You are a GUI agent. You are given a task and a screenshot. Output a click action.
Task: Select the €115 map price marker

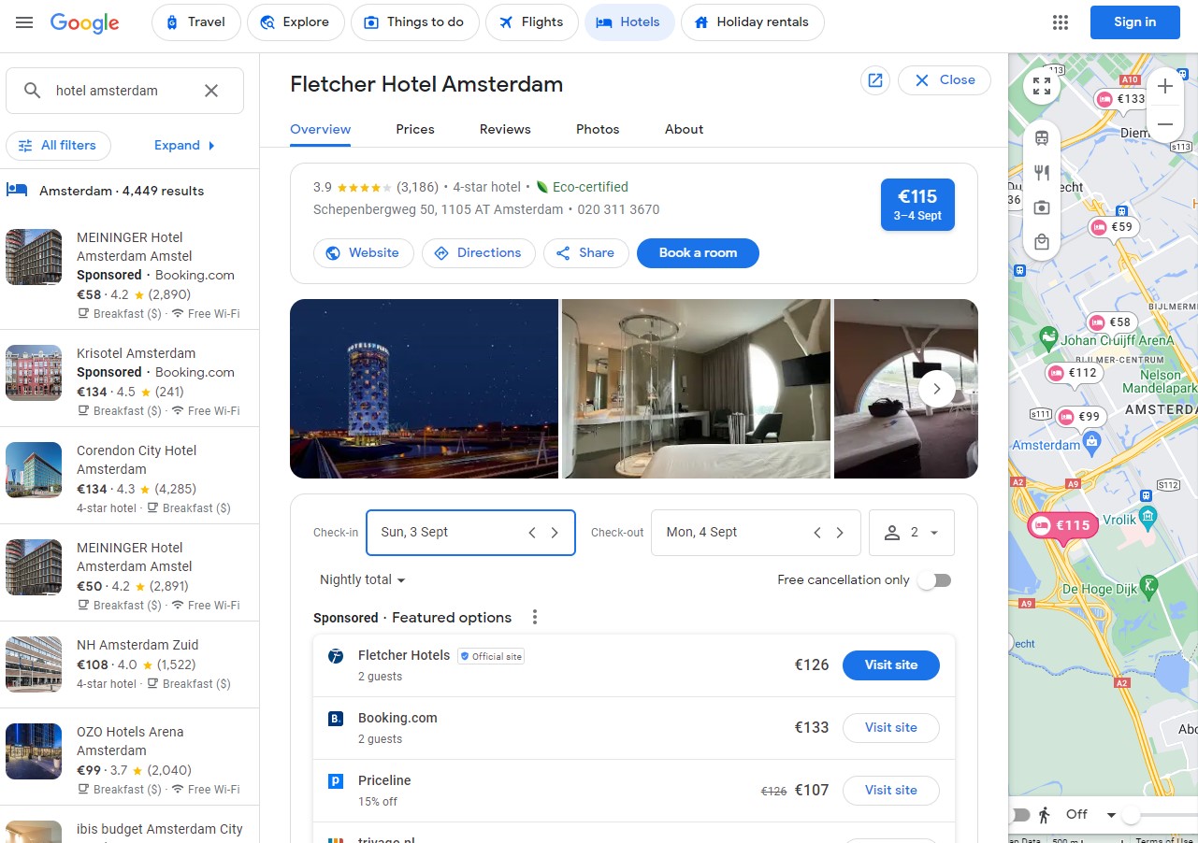point(1061,525)
